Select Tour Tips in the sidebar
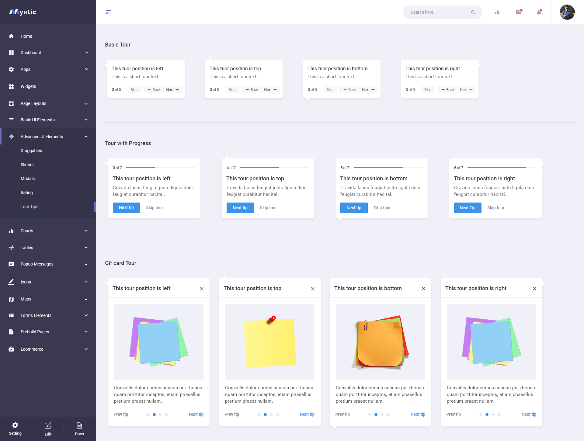Image resolution: width=584 pixels, height=441 pixels. [x=30, y=207]
